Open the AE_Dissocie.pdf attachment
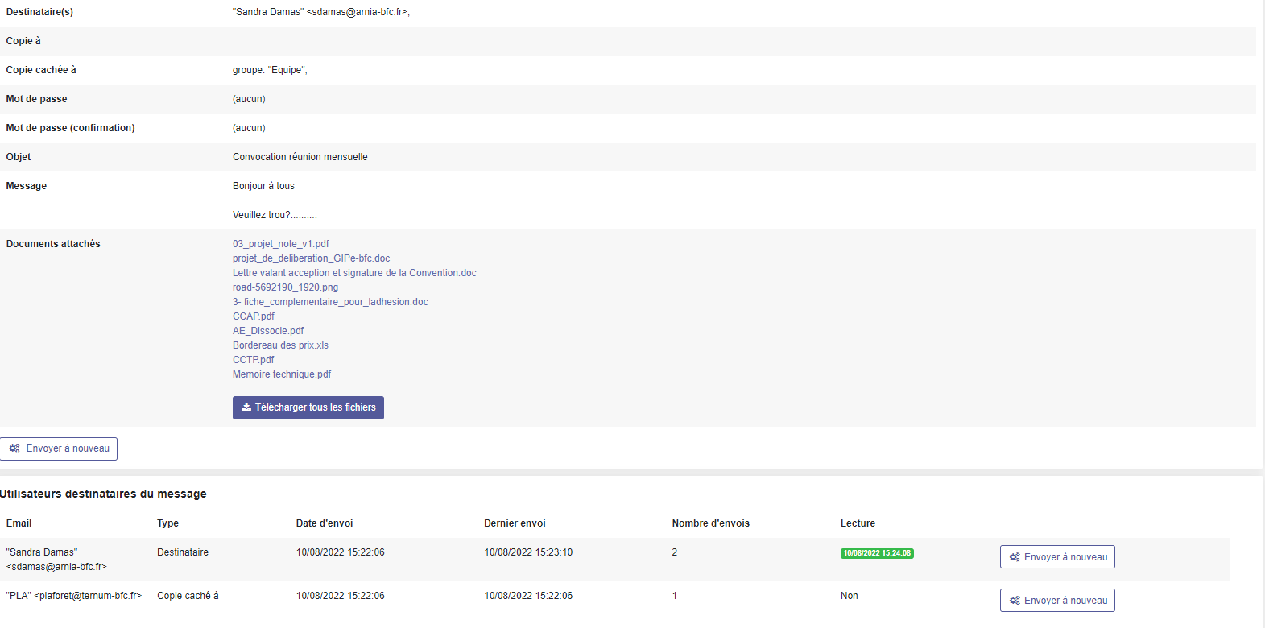1265x628 pixels. click(268, 331)
